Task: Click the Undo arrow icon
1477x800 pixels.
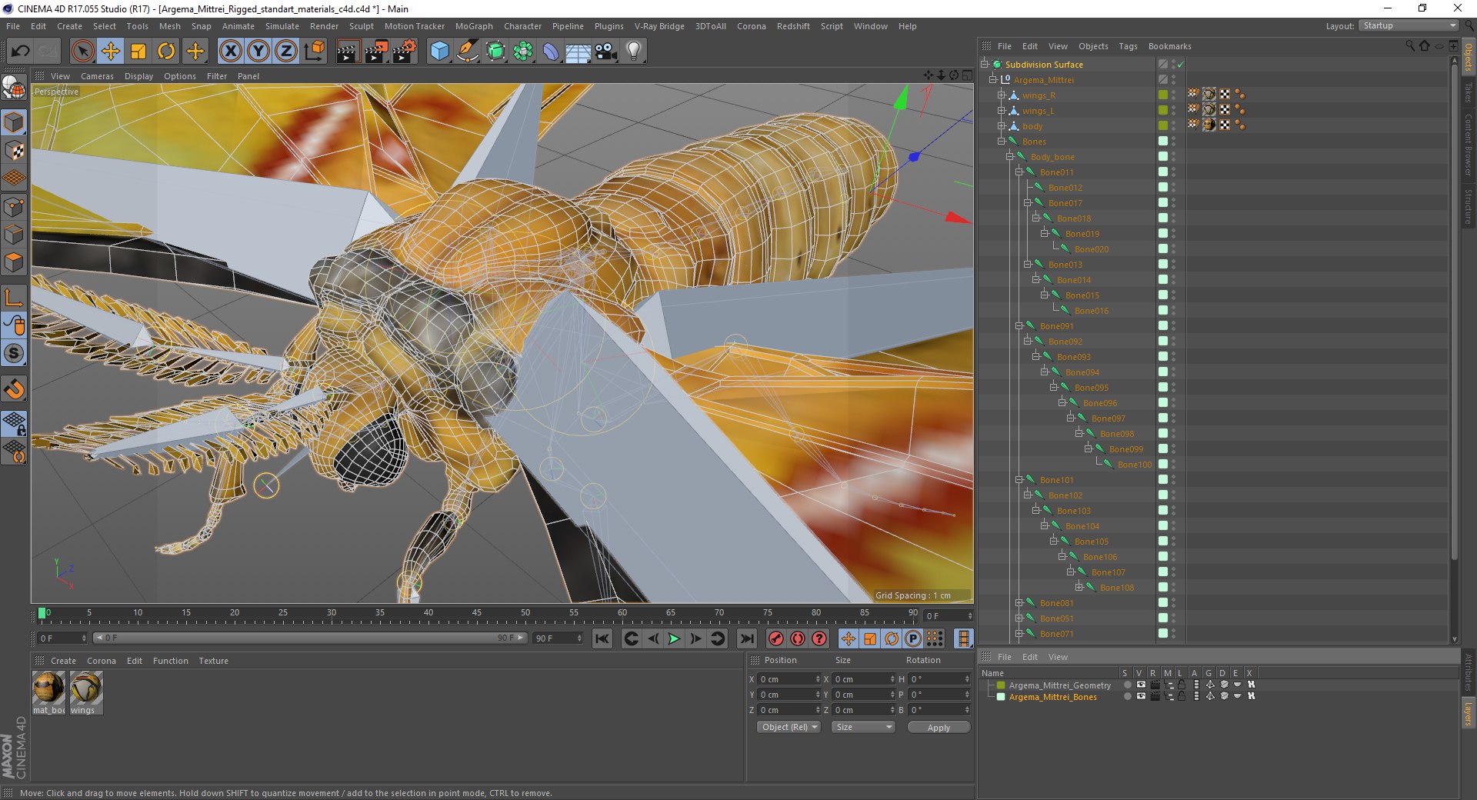Action: [20, 52]
